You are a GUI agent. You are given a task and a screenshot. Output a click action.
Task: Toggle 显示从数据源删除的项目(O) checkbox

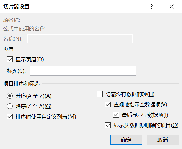coord(108,125)
